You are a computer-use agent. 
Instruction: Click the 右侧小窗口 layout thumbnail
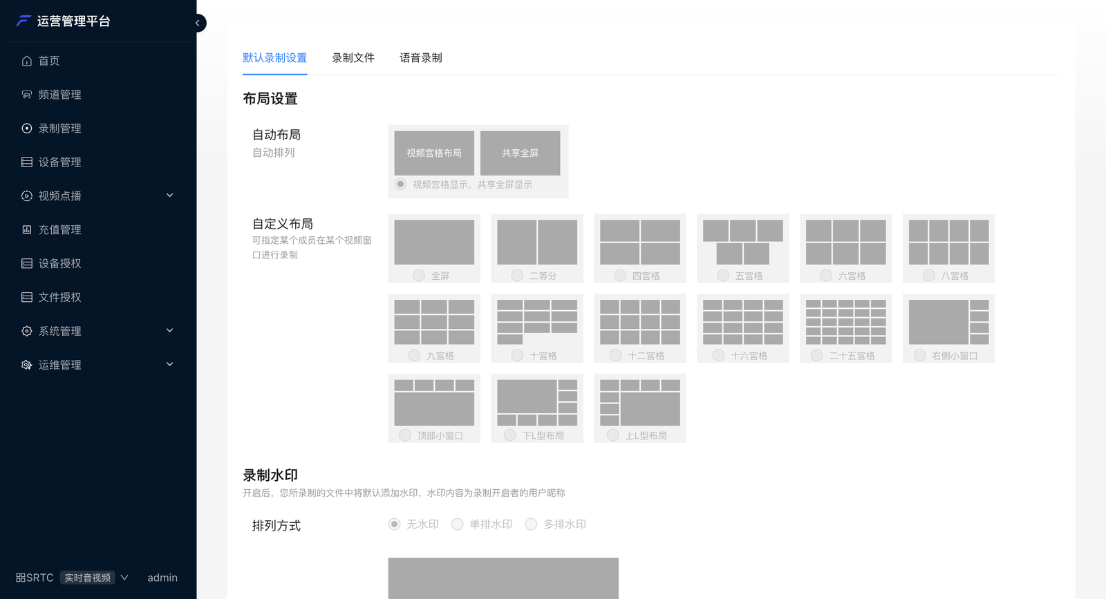pos(949,322)
